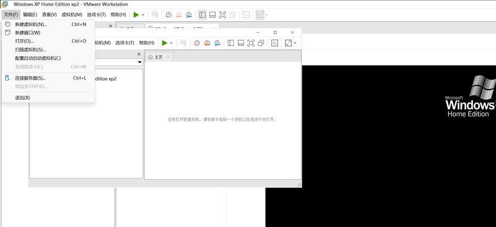The image size is (496, 227).
Task: Click full screen icon in front window toolbar
Action: (x=251, y=43)
